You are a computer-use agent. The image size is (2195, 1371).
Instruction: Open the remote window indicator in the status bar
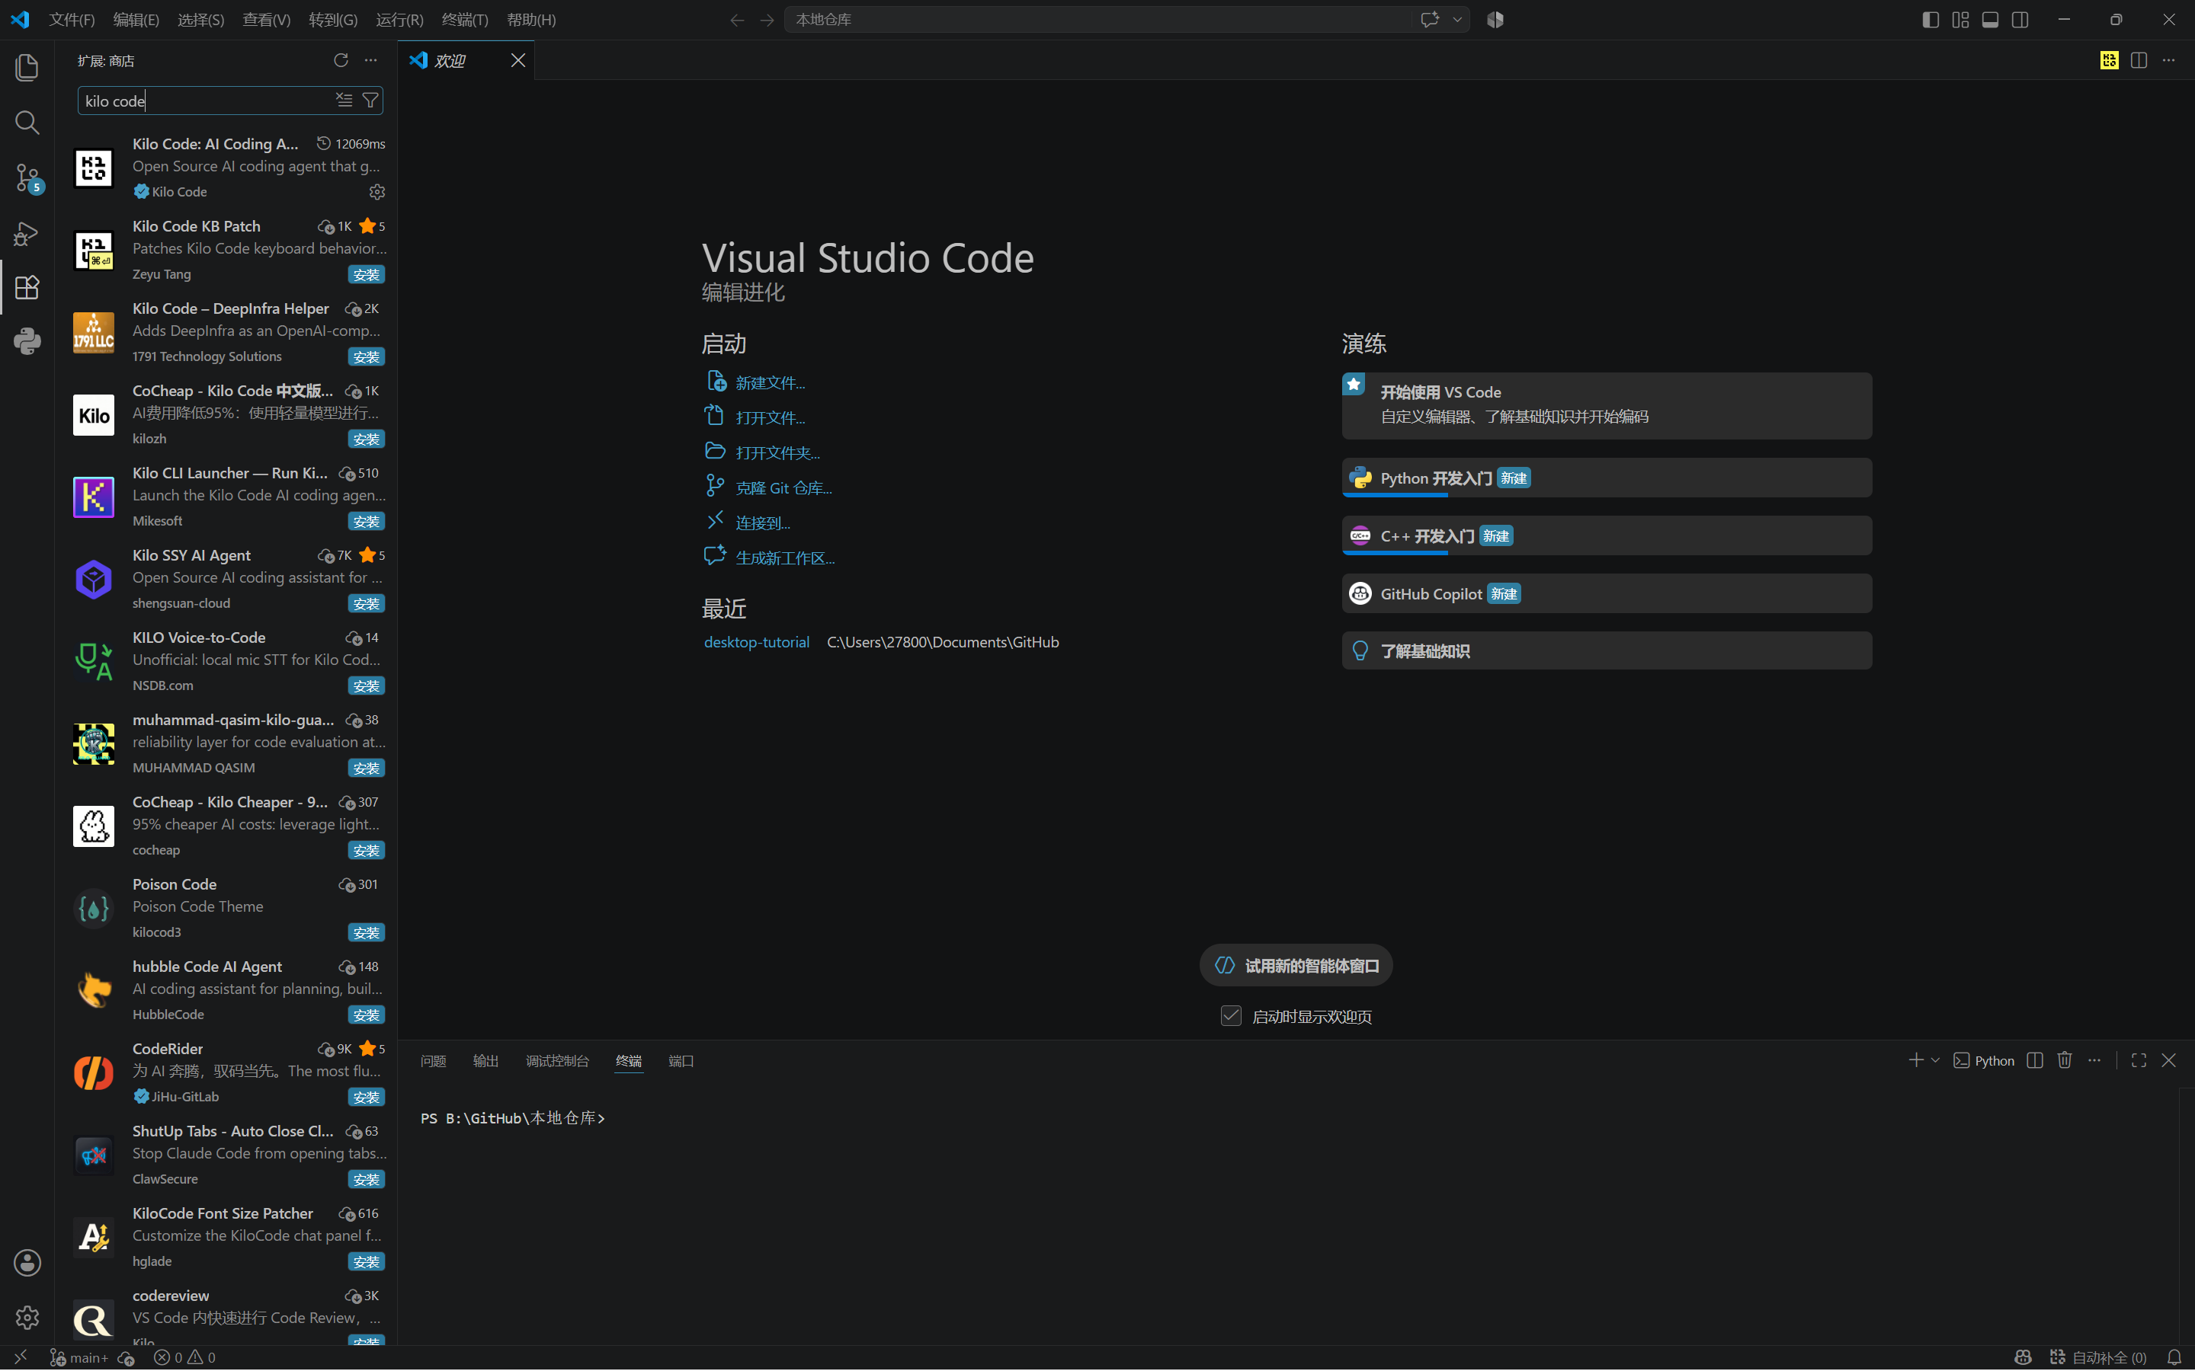[x=20, y=1357]
